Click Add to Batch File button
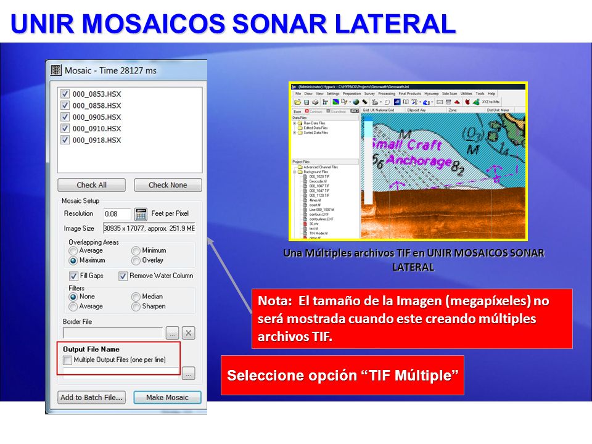The width and height of the screenshot is (592, 444). tap(91, 397)
